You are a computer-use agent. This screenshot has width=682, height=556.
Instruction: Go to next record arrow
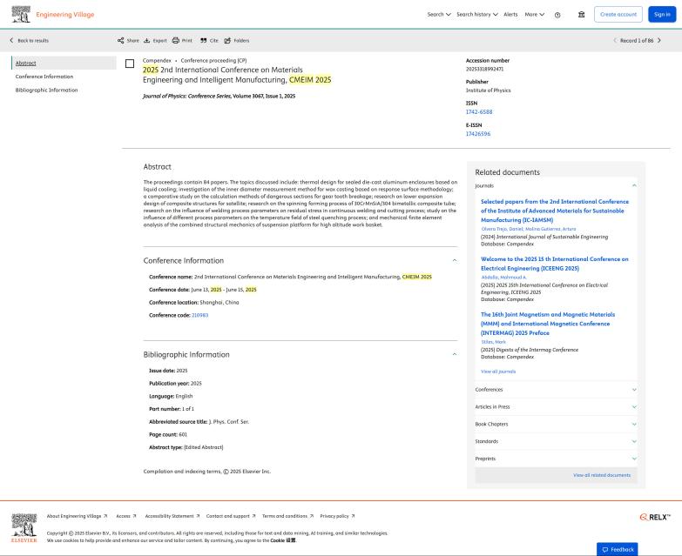click(659, 40)
